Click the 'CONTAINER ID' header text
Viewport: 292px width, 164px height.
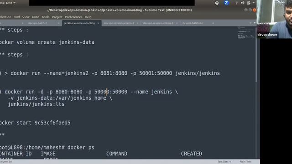coord(16,154)
